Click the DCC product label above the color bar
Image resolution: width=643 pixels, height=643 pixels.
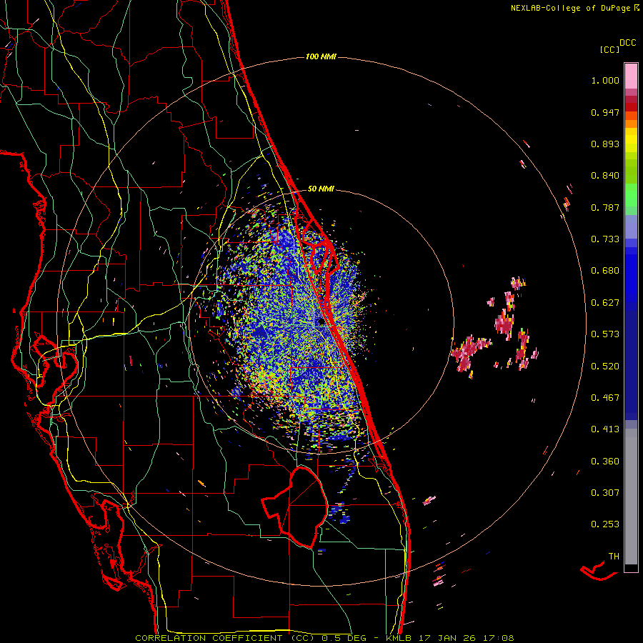(627, 43)
